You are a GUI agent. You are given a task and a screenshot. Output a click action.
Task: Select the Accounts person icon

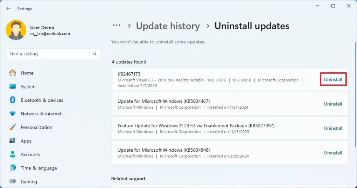[x=13, y=154]
